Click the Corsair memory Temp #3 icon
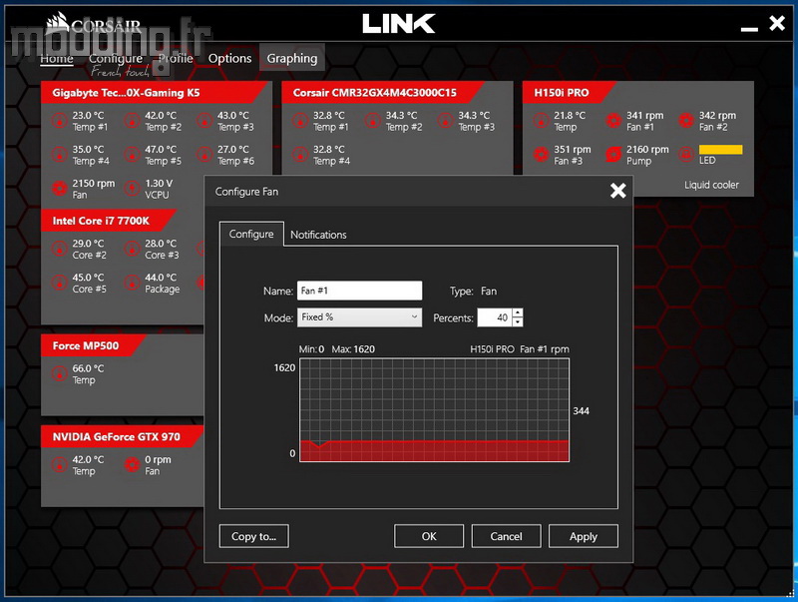Screen dimensions: 798x602 (445, 121)
